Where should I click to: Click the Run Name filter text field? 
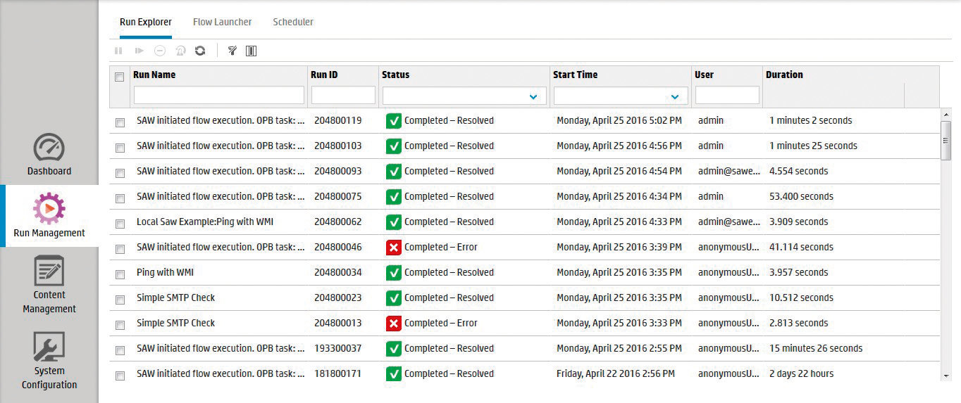tap(219, 95)
